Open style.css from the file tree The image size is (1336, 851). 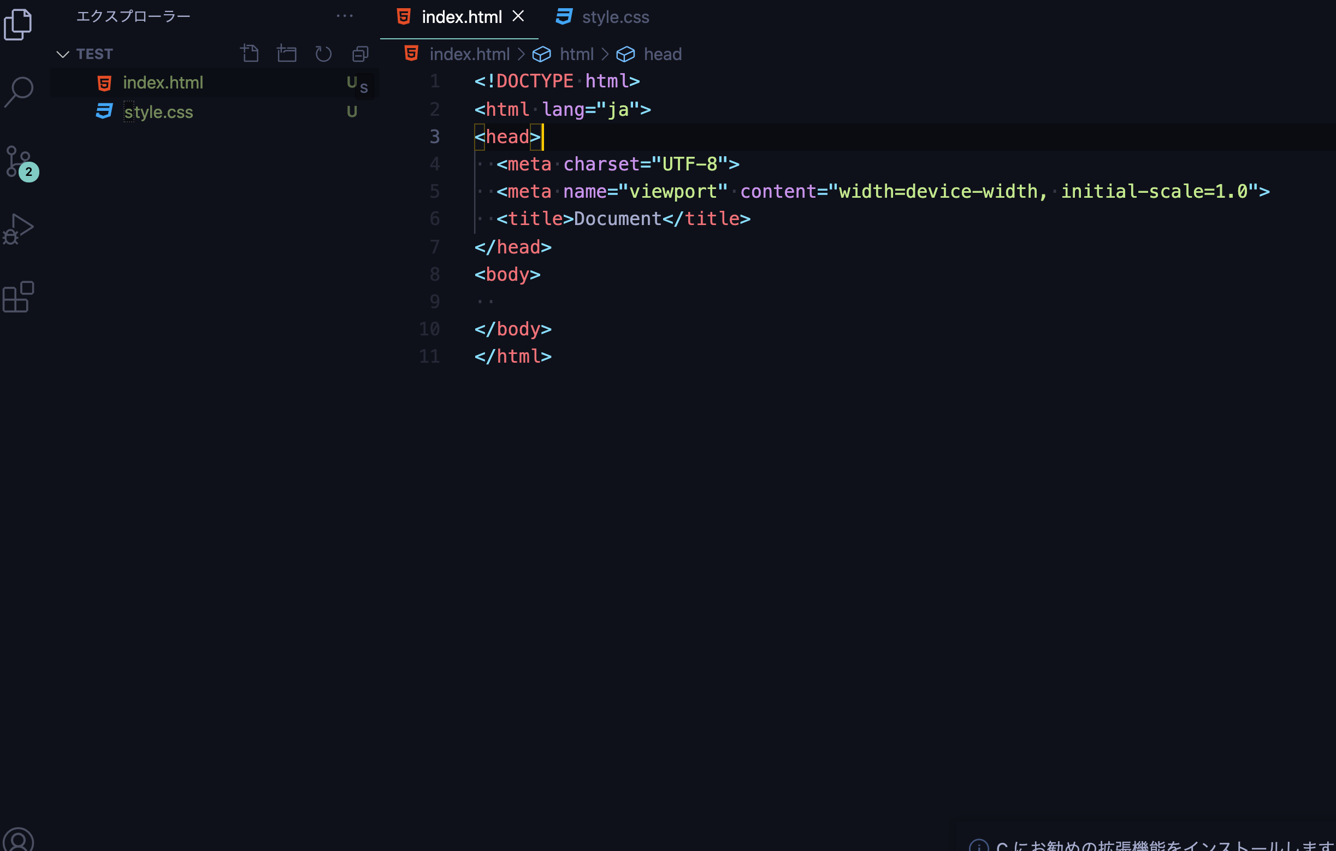coord(158,112)
